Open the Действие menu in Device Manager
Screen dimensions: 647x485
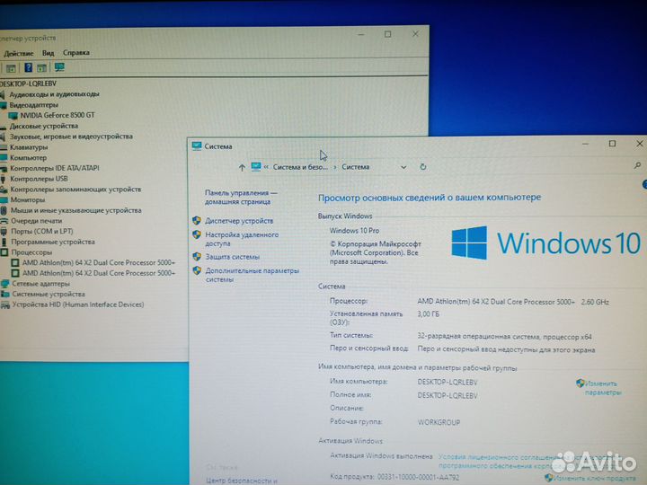coord(18,53)
